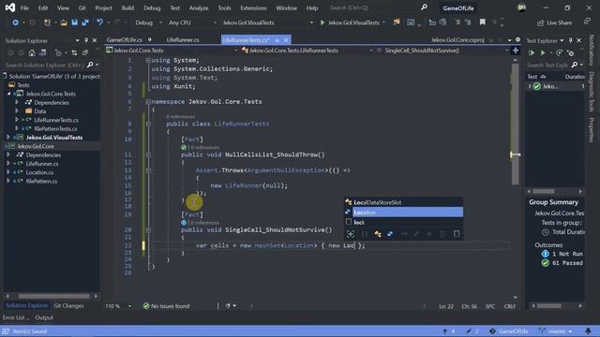Expand the Location.cs node in Solution Explorer
This screenshot has width=600, height=337.
pos(8,172)
